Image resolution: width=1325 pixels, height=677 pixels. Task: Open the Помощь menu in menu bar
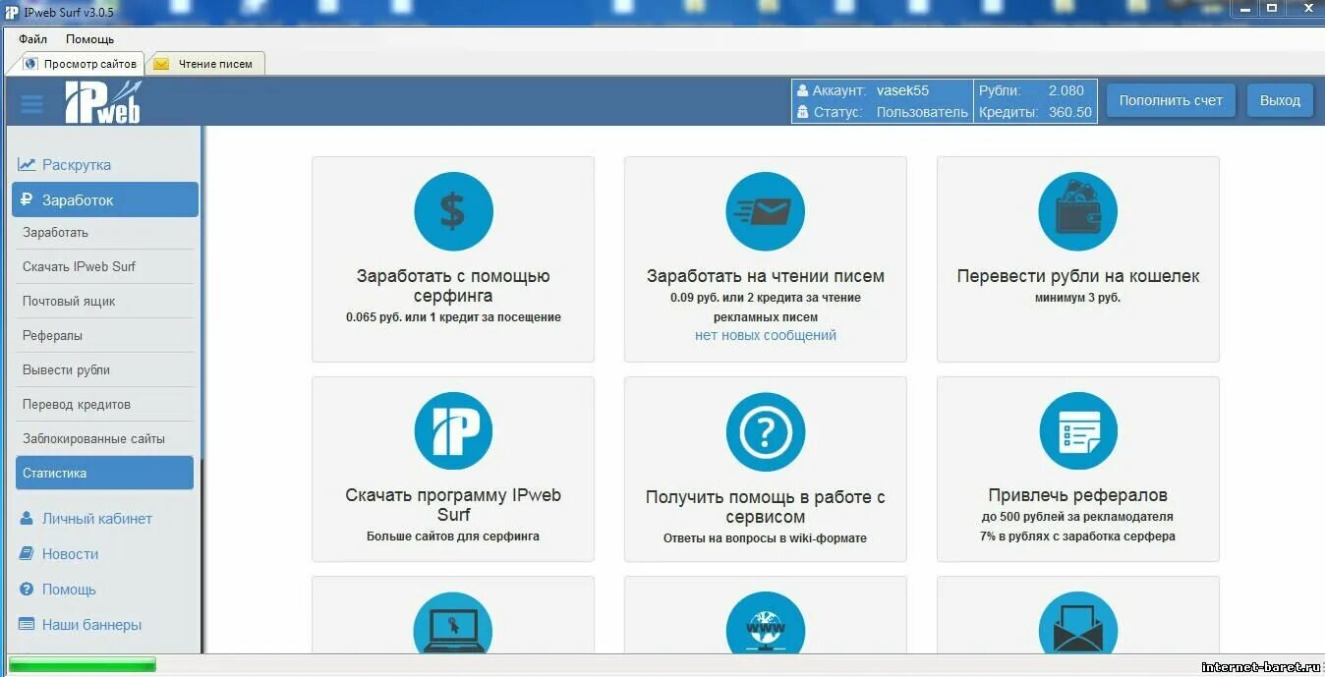pyautogui.click(x=89, y=39)
